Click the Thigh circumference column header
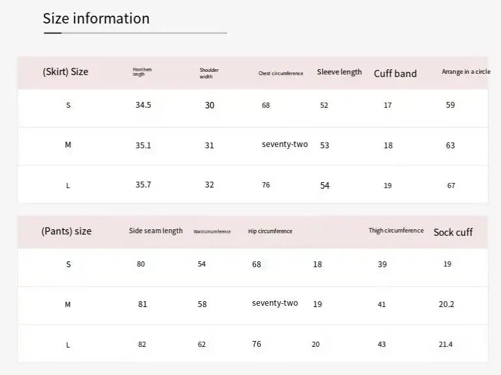The height and width of the screenshot is (375, 501). pyautogui.click(x=396, y=231)
